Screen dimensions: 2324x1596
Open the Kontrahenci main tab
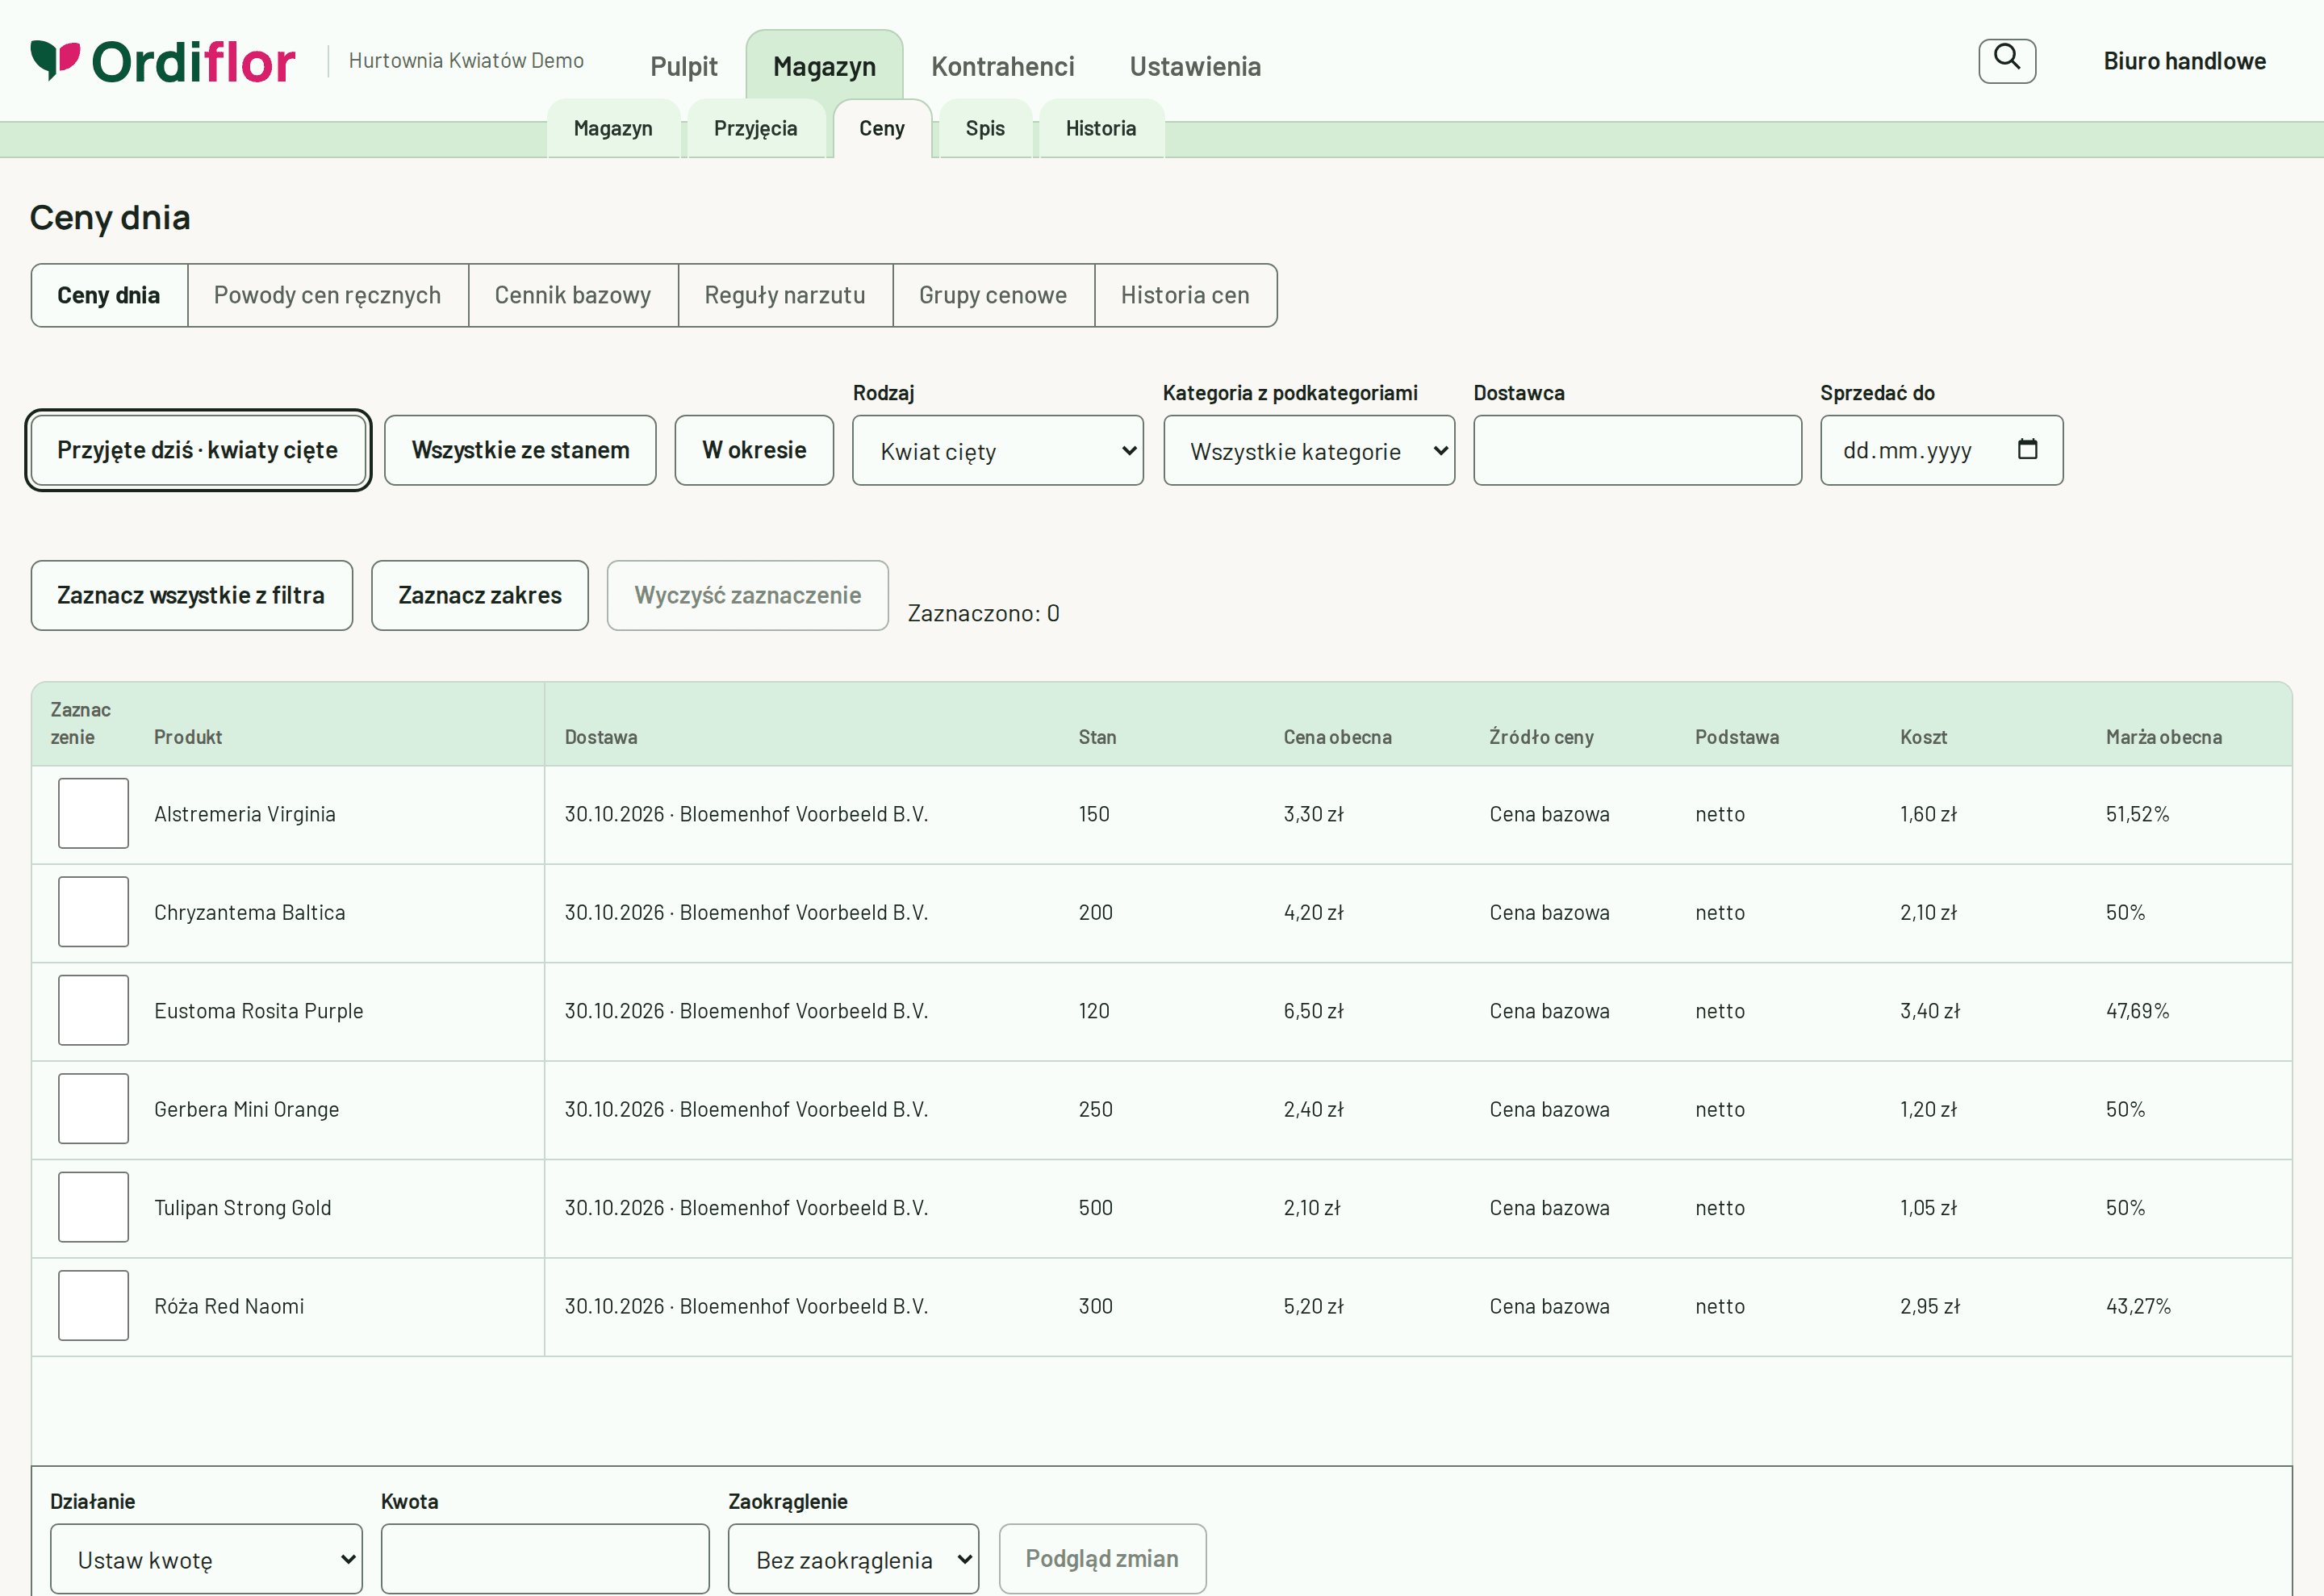coord(1002,67)
